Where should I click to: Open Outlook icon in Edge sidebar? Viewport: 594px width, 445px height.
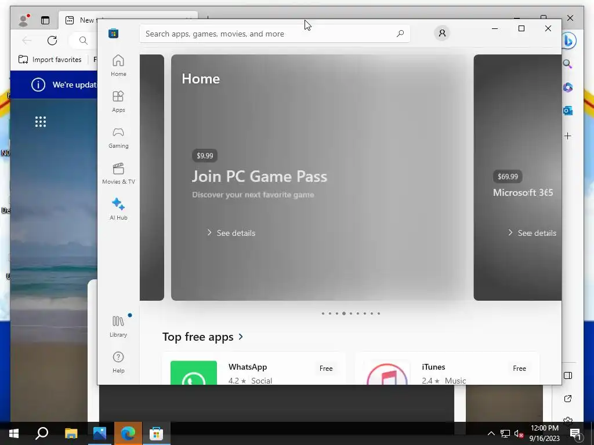tap(567, 111)
